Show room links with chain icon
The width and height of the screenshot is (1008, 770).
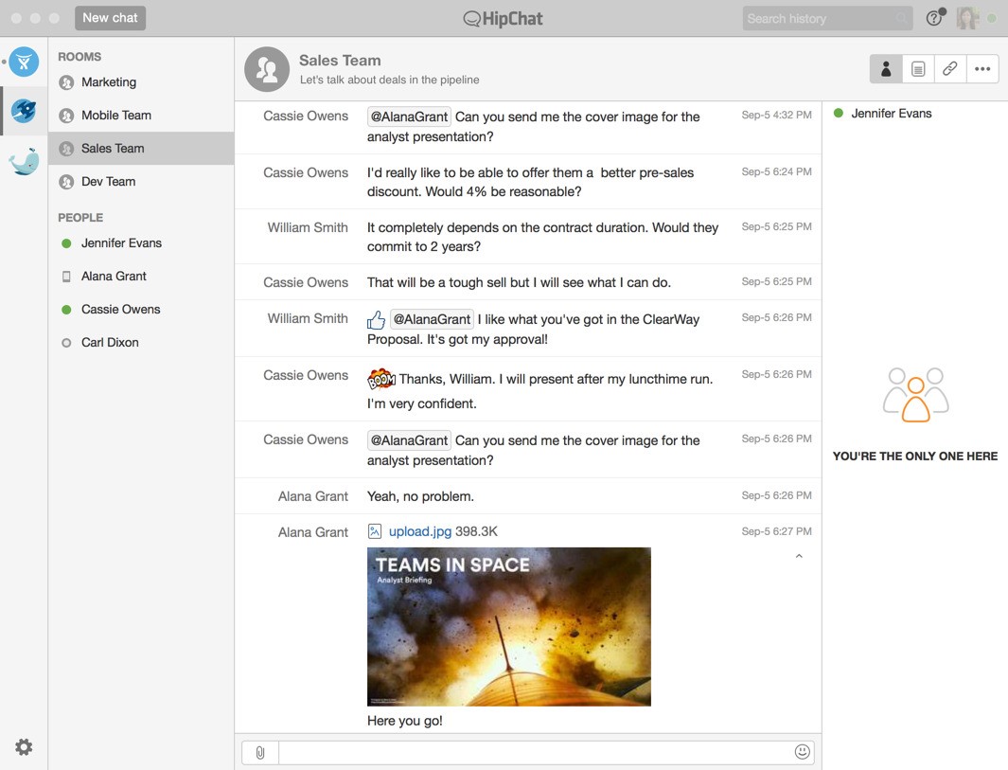pos(949,69)
